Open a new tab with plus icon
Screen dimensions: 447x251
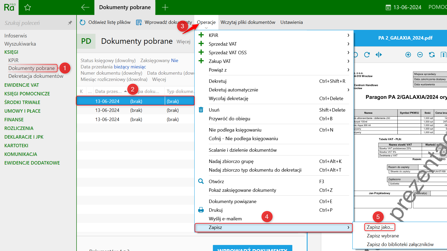[x=165, y=7]
